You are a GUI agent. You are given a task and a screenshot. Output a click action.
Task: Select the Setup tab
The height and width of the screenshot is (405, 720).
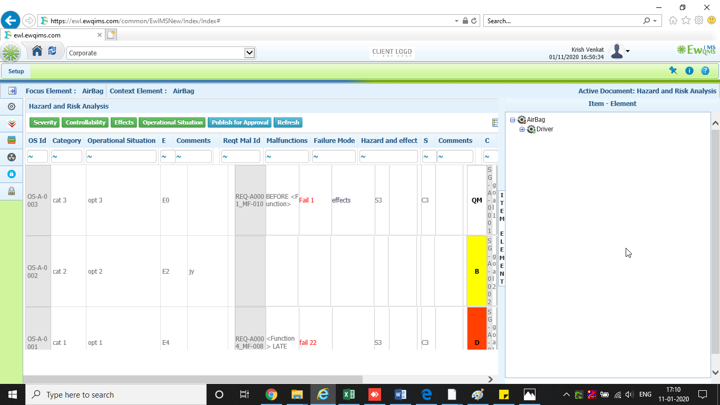[x=16, y=71]
